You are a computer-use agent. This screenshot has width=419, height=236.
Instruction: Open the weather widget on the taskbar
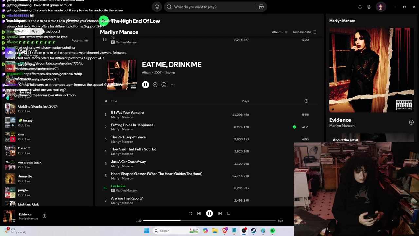pos(15,231)
